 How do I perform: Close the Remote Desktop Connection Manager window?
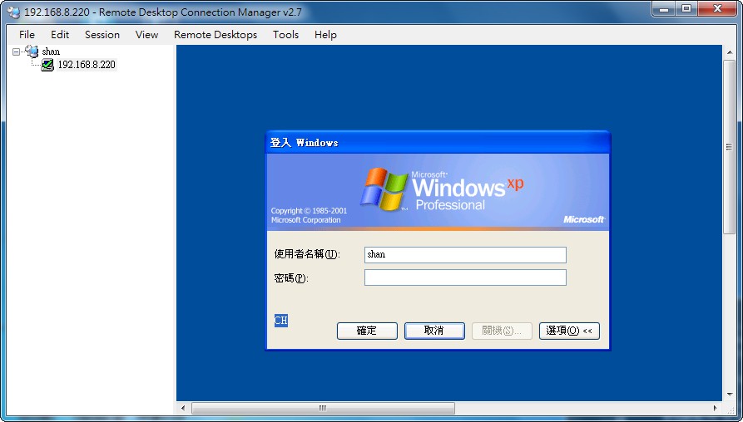[717, 8]
